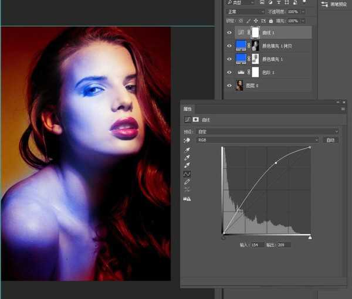
Task: Hide the 曲线 1 layer
Action: 229,33
